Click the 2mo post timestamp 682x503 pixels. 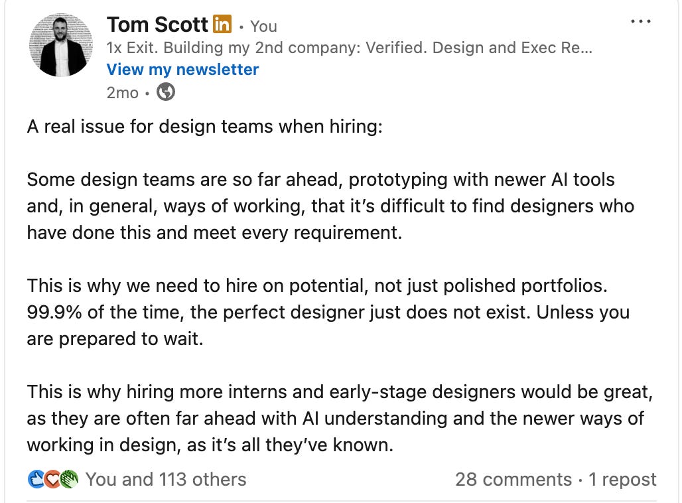click(122, 93)
